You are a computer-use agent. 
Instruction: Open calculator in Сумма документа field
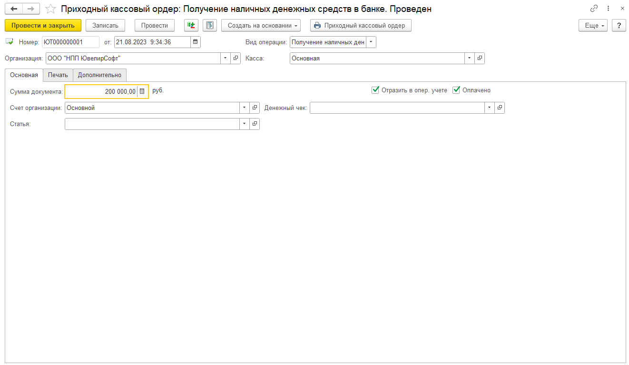(142, 91)
